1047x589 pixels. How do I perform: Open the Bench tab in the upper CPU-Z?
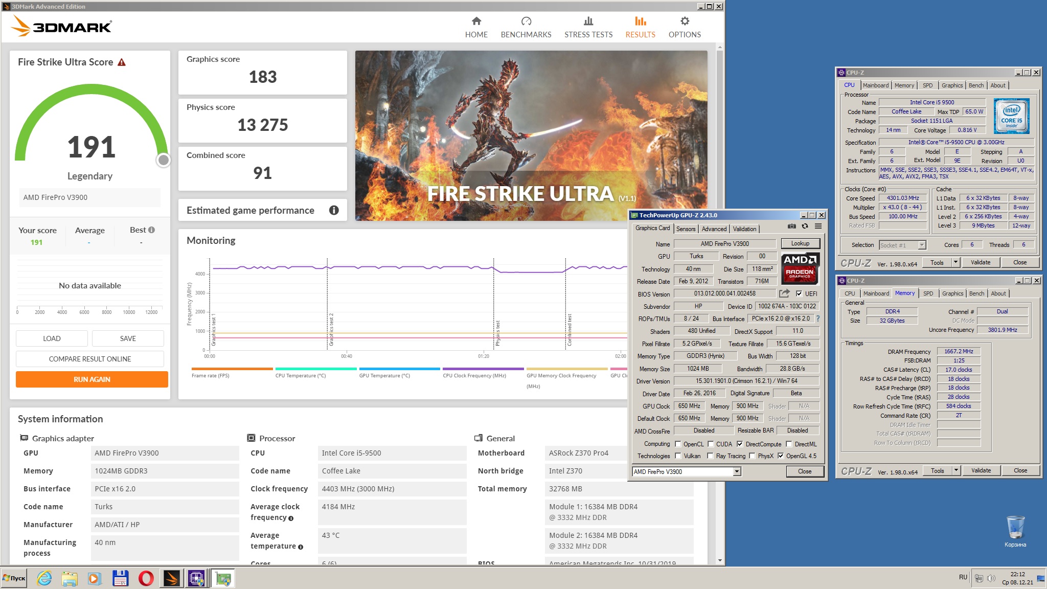(x=976, y=85)
